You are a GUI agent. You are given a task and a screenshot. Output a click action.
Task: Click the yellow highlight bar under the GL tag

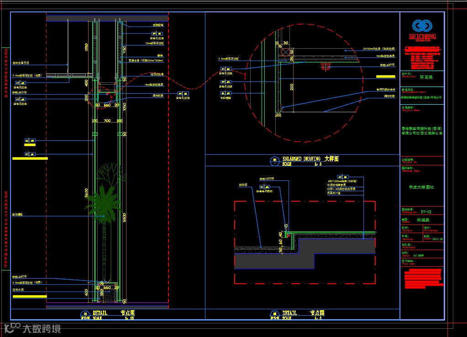pyautogui.click(x=30, y=145)
